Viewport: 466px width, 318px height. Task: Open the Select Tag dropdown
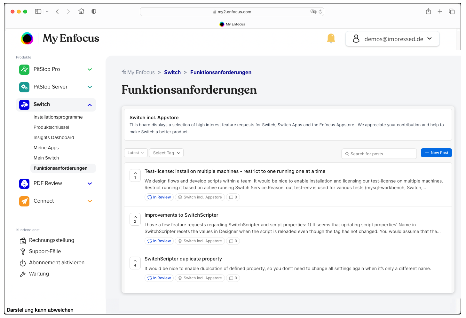[x=166, y=153]
